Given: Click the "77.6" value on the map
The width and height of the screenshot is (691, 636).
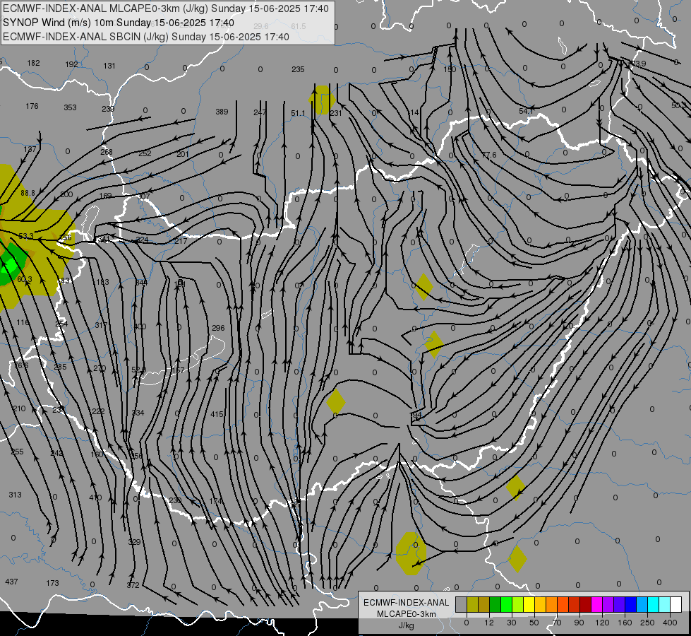Looking at the screenshot, I should pyautogui.click(x=489, y=155).
